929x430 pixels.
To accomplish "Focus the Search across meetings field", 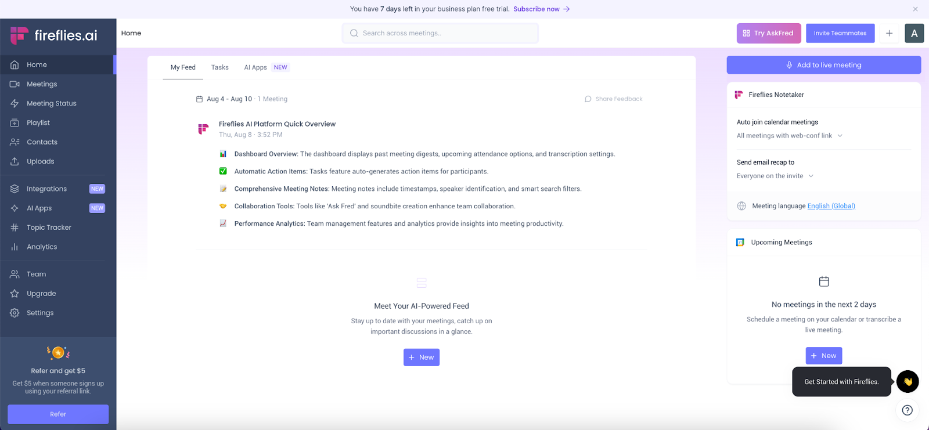I will 440,33.
